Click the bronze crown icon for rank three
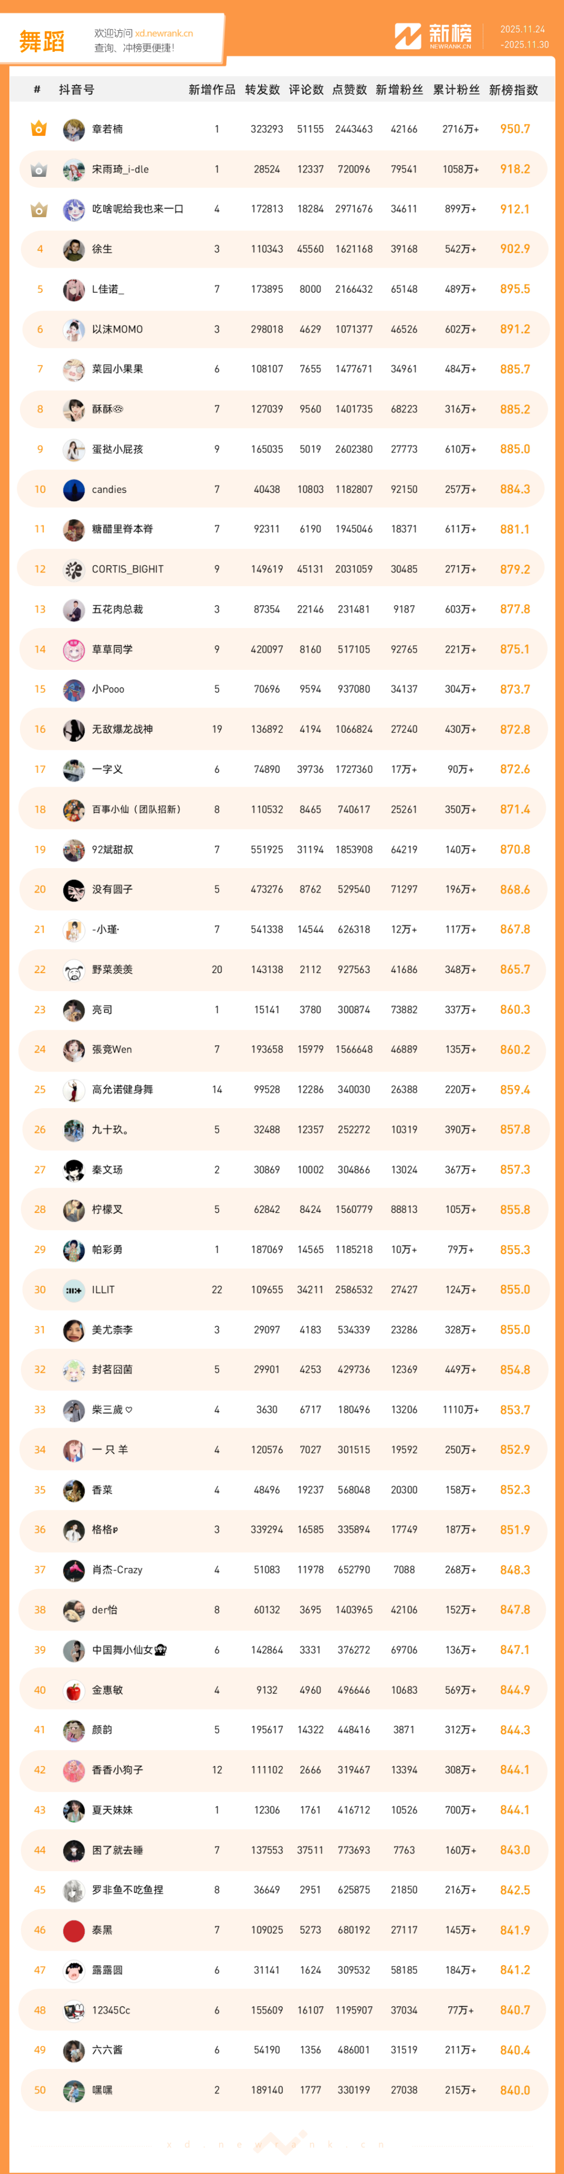Image resolution: width=564 pixels, height=2174 pixels. 39,209
